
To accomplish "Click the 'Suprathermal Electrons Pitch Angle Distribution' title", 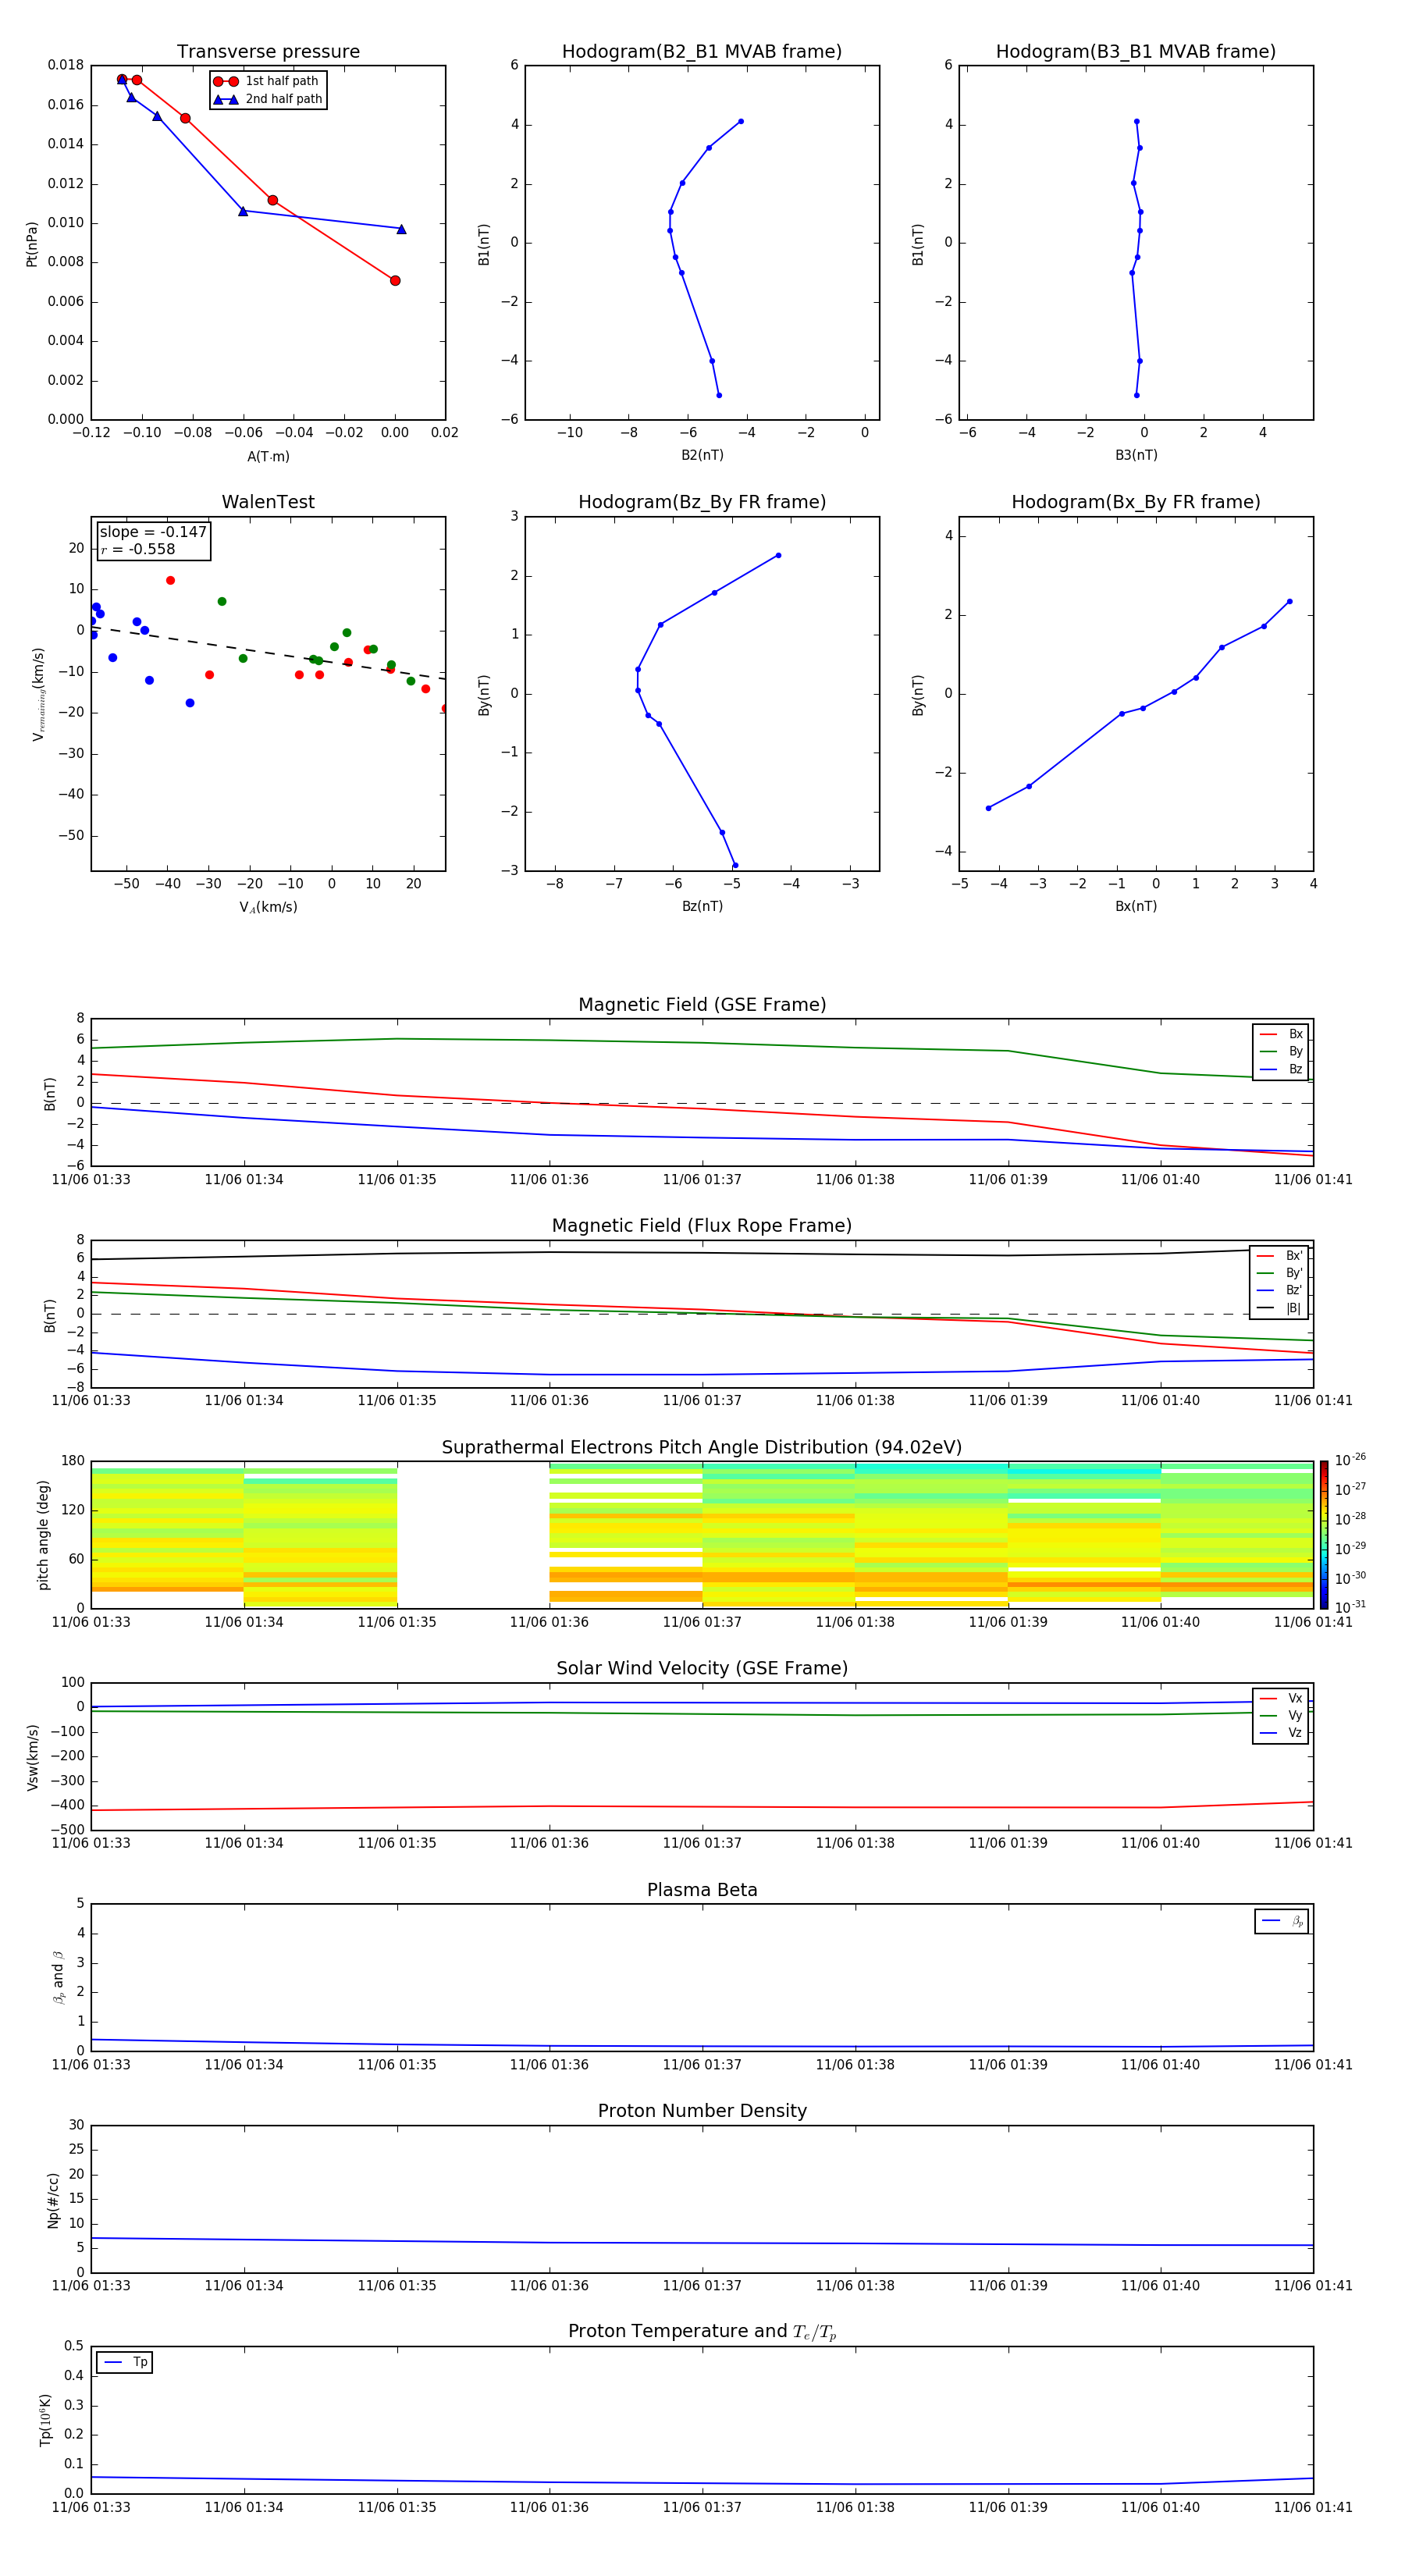I will [702, 1447].
